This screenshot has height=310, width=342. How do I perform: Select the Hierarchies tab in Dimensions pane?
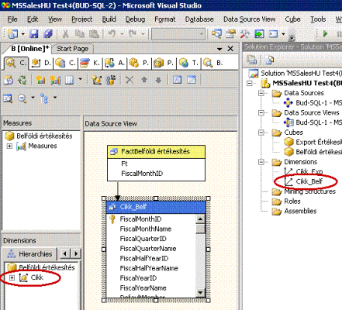pyautogui.click(x=30, y=254)
